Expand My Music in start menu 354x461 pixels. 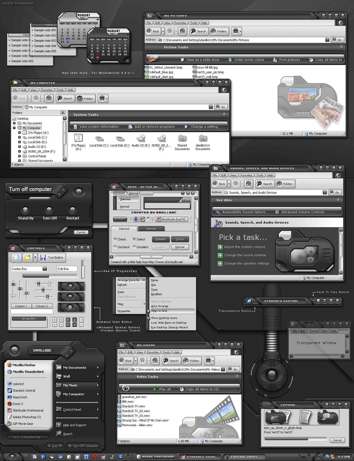click(x=77, y=385)
